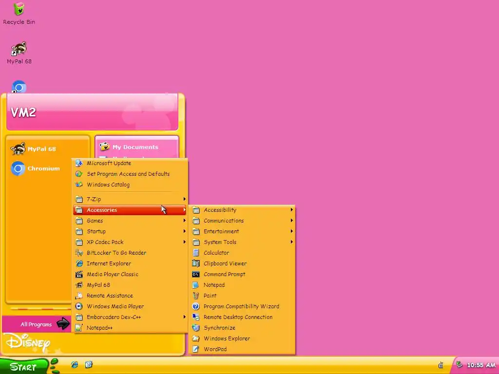Open Media Player Classic
The image size is (499, 374).
(x=131, y=274)
